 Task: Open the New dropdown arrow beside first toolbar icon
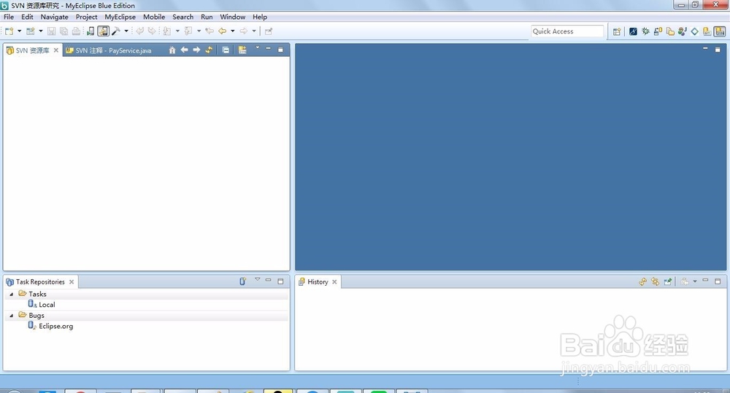(x=20, y=31)
